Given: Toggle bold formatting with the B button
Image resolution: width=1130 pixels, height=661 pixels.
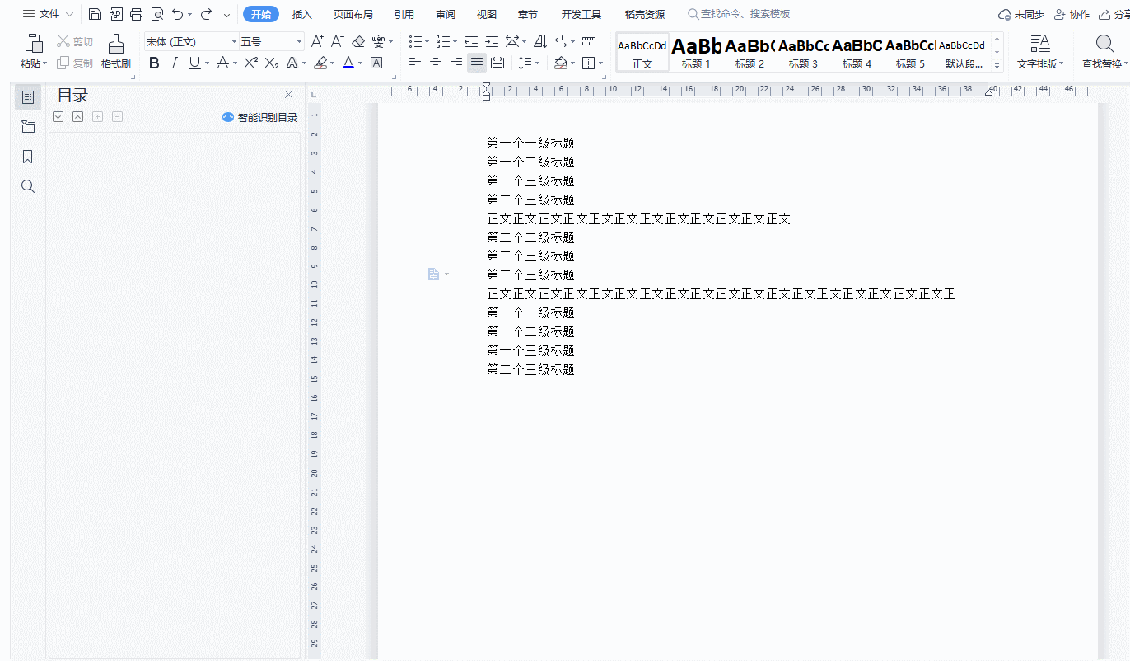Looking at the screenshot, I should (154, 63).
